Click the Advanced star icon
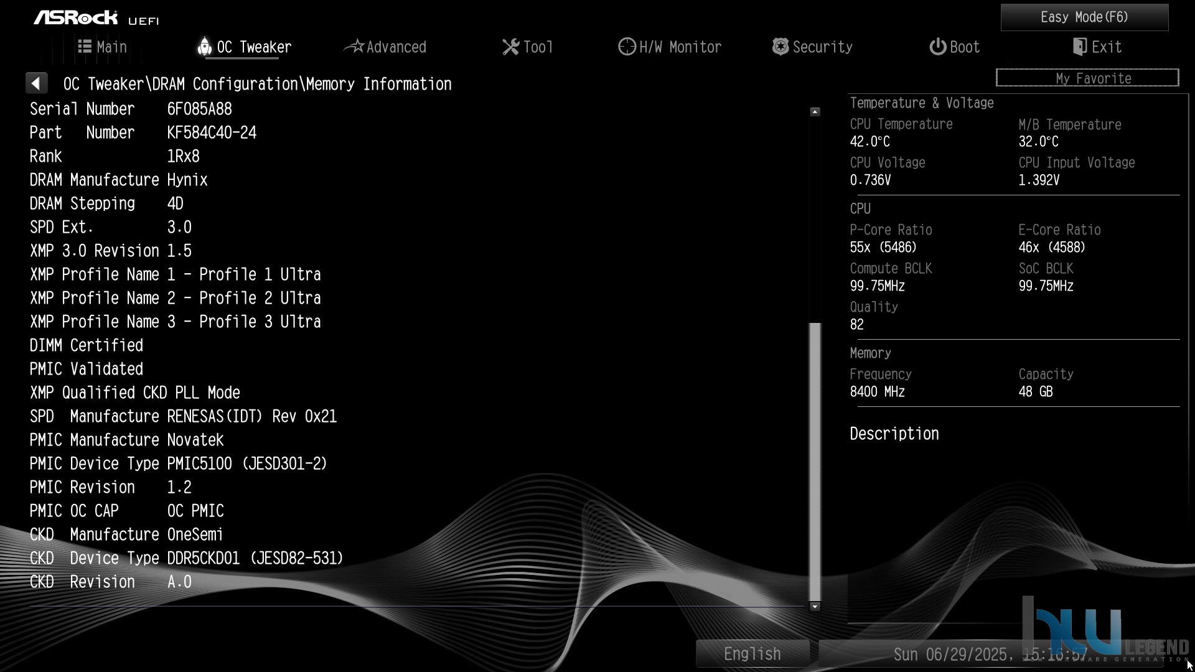Image resolution: width=1195 pixels, height=672 pixels. (354, 46)
